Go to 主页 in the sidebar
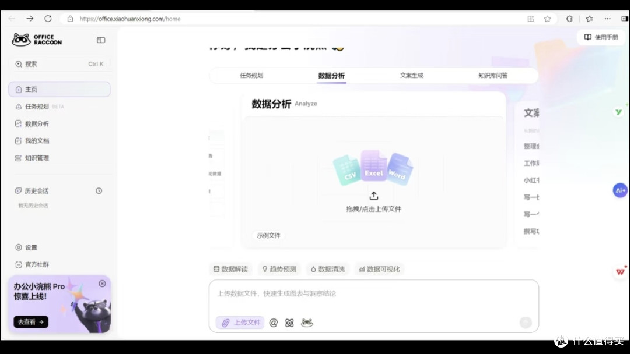The width and height of the screenshot is (630, 354). (60, 90)
